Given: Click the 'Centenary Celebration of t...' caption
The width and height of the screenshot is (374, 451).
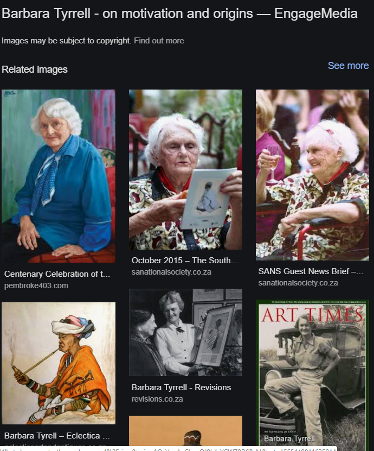Looking at the screenshot, I should [57, 274].
